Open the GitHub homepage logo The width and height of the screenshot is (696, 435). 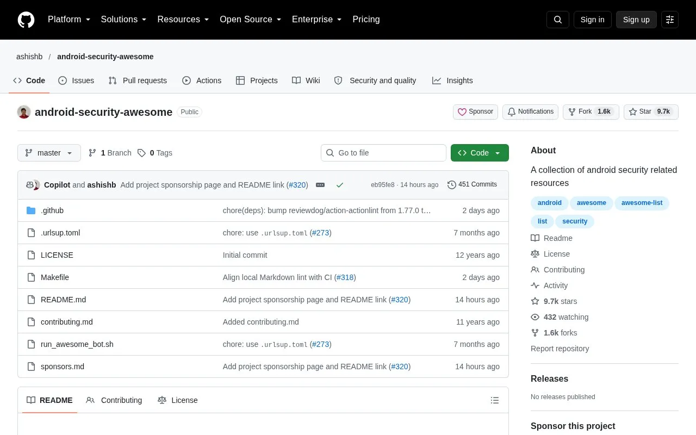26,20
